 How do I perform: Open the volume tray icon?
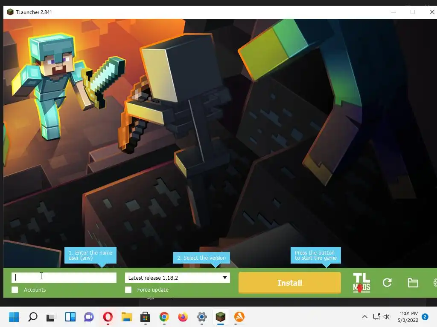tap(386, 317)
